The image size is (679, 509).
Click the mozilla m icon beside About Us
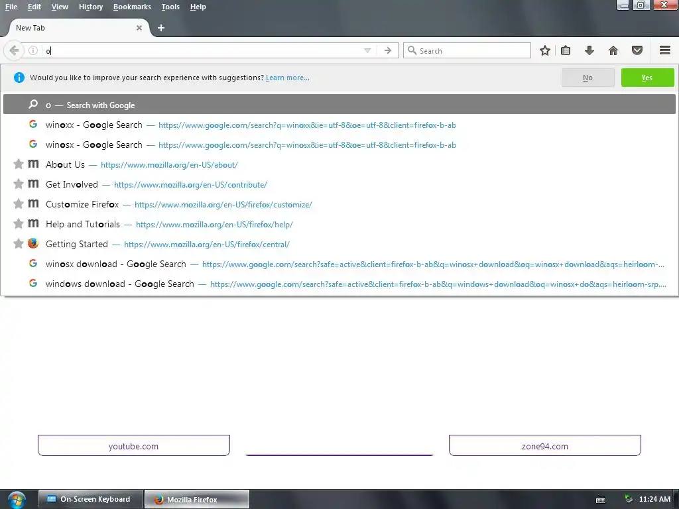[x=33, y=164]
